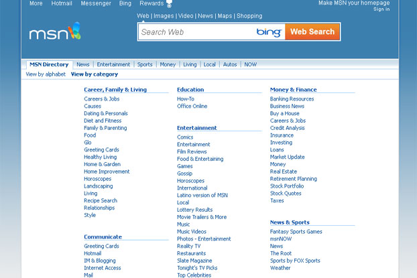
Task: Open the Career, Family & Living heading
Action: (x=115, y=90)
